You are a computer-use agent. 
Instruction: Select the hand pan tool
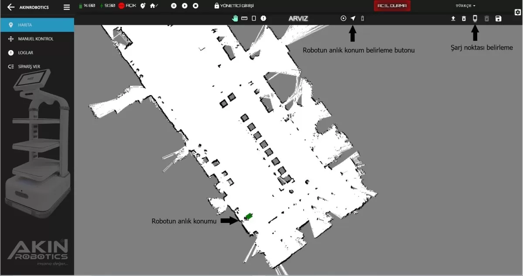(x=236, y=18)
